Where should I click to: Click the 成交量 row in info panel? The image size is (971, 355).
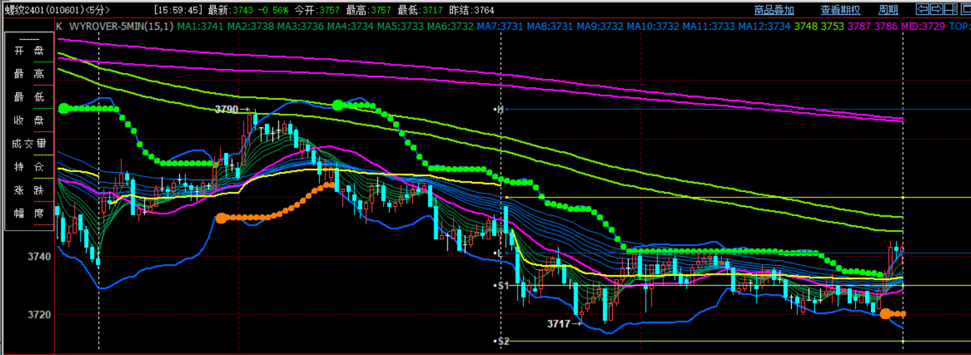[x=29, y=144]
